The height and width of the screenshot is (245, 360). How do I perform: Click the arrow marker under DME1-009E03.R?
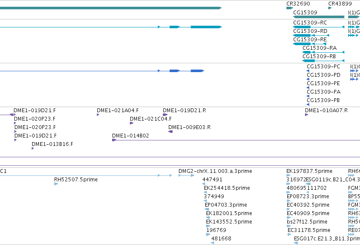pos(170,132)
